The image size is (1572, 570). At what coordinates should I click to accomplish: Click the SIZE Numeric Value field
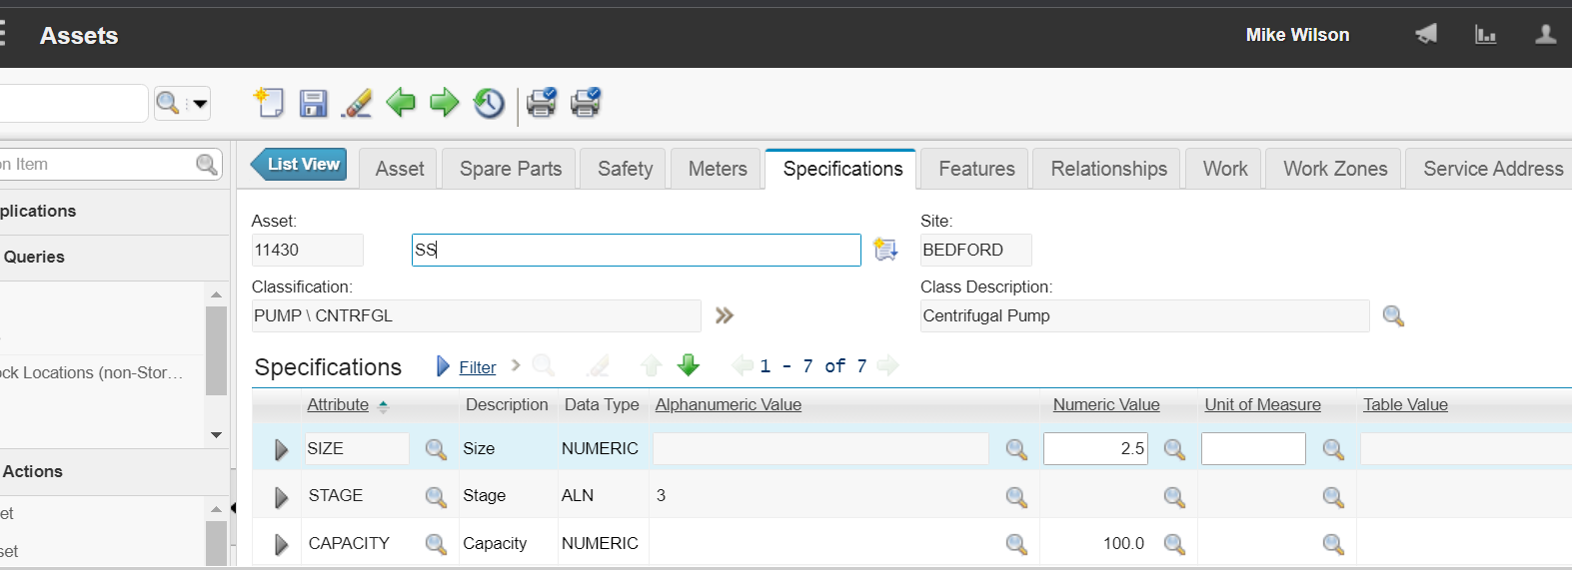click(x=1095, y=448)
